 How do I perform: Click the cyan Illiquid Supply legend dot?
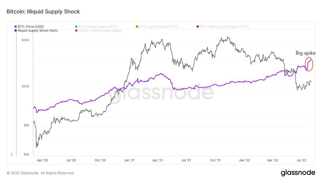pos(76,27)
